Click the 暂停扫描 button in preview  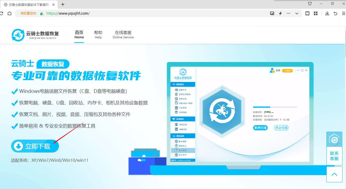(x=260, y=128)
